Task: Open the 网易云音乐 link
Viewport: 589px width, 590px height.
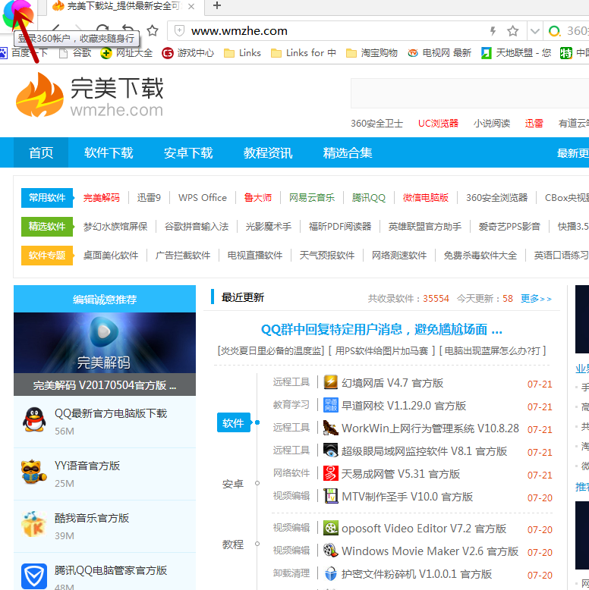Action: point(312,198)
